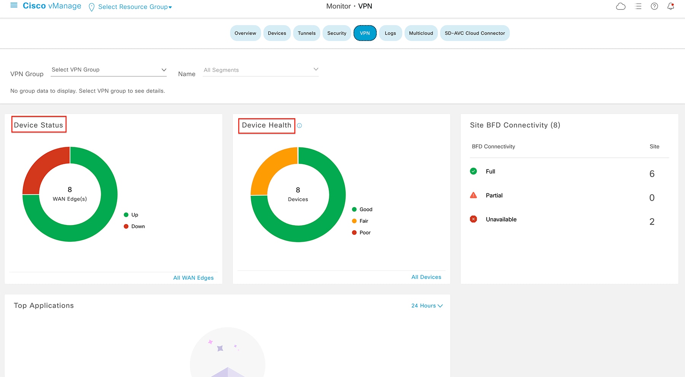Click the Partial connectivity label
Image resolution: width=685 pixels, height=377 pixels.
pyautogui.click(x=494, y=195)
